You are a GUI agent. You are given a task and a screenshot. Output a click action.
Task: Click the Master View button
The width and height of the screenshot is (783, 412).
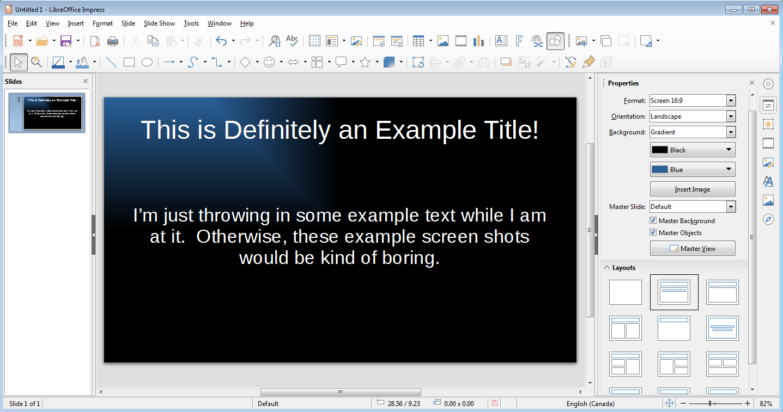click(693, 248)
